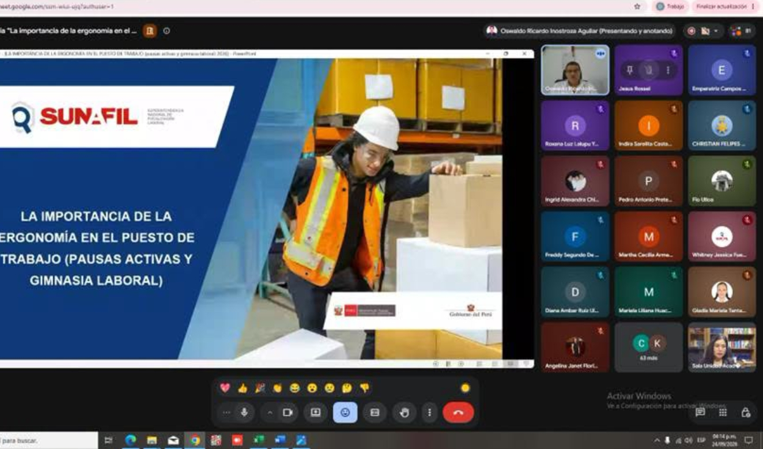The height and width of the screenshot is (449, 763).
Task: Select Emperatriz Campos participant tile
Action: point(722,70)
